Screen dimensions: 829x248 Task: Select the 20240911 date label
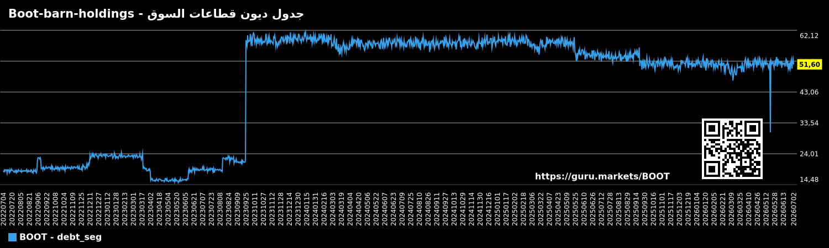[437, 208]
